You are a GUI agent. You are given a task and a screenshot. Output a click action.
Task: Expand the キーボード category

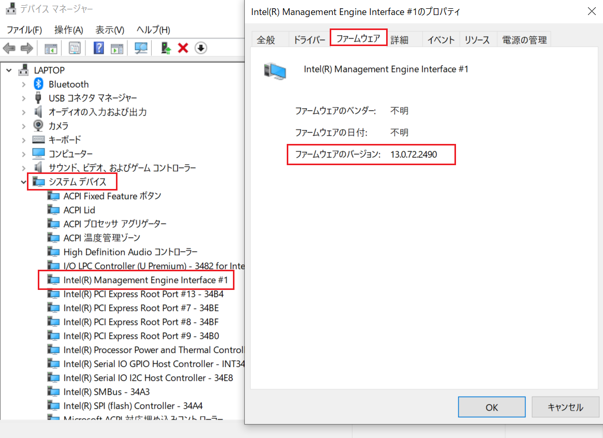click(24, 140)
